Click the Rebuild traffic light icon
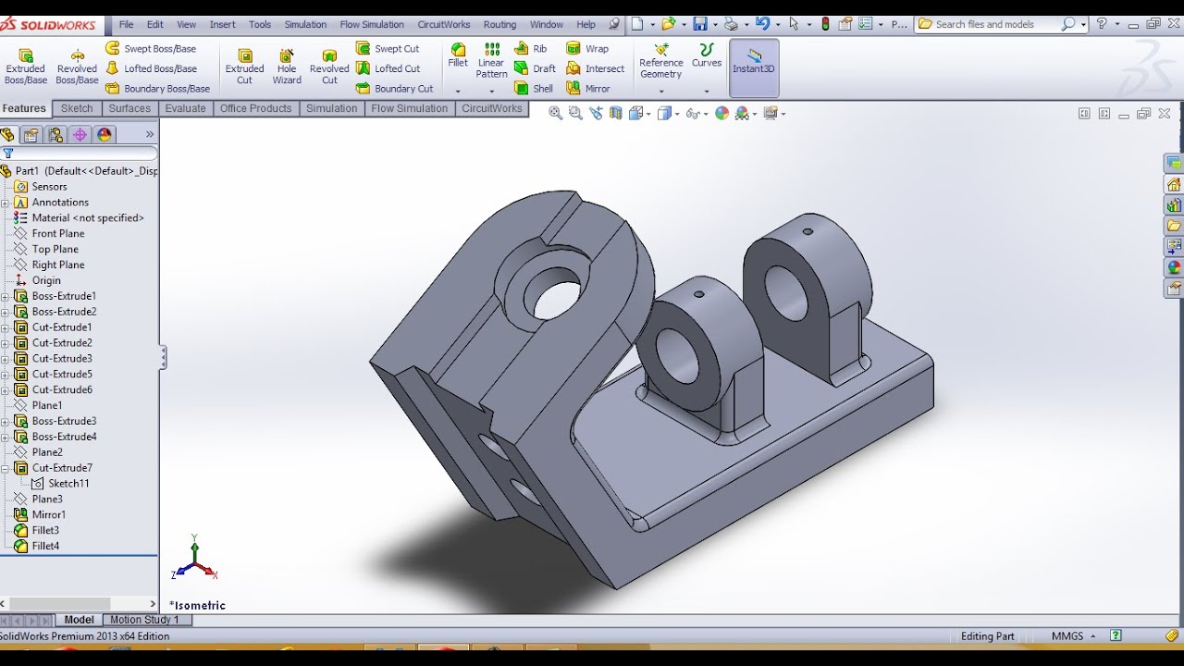The image size is (1184, 666). [825, 24]
